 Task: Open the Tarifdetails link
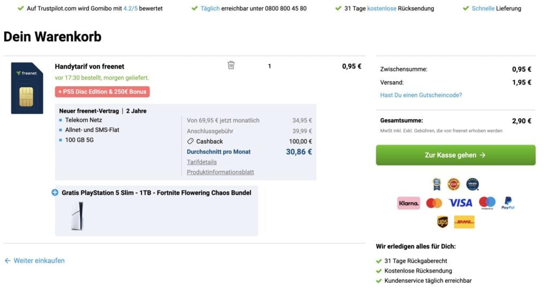click(202, 162)
